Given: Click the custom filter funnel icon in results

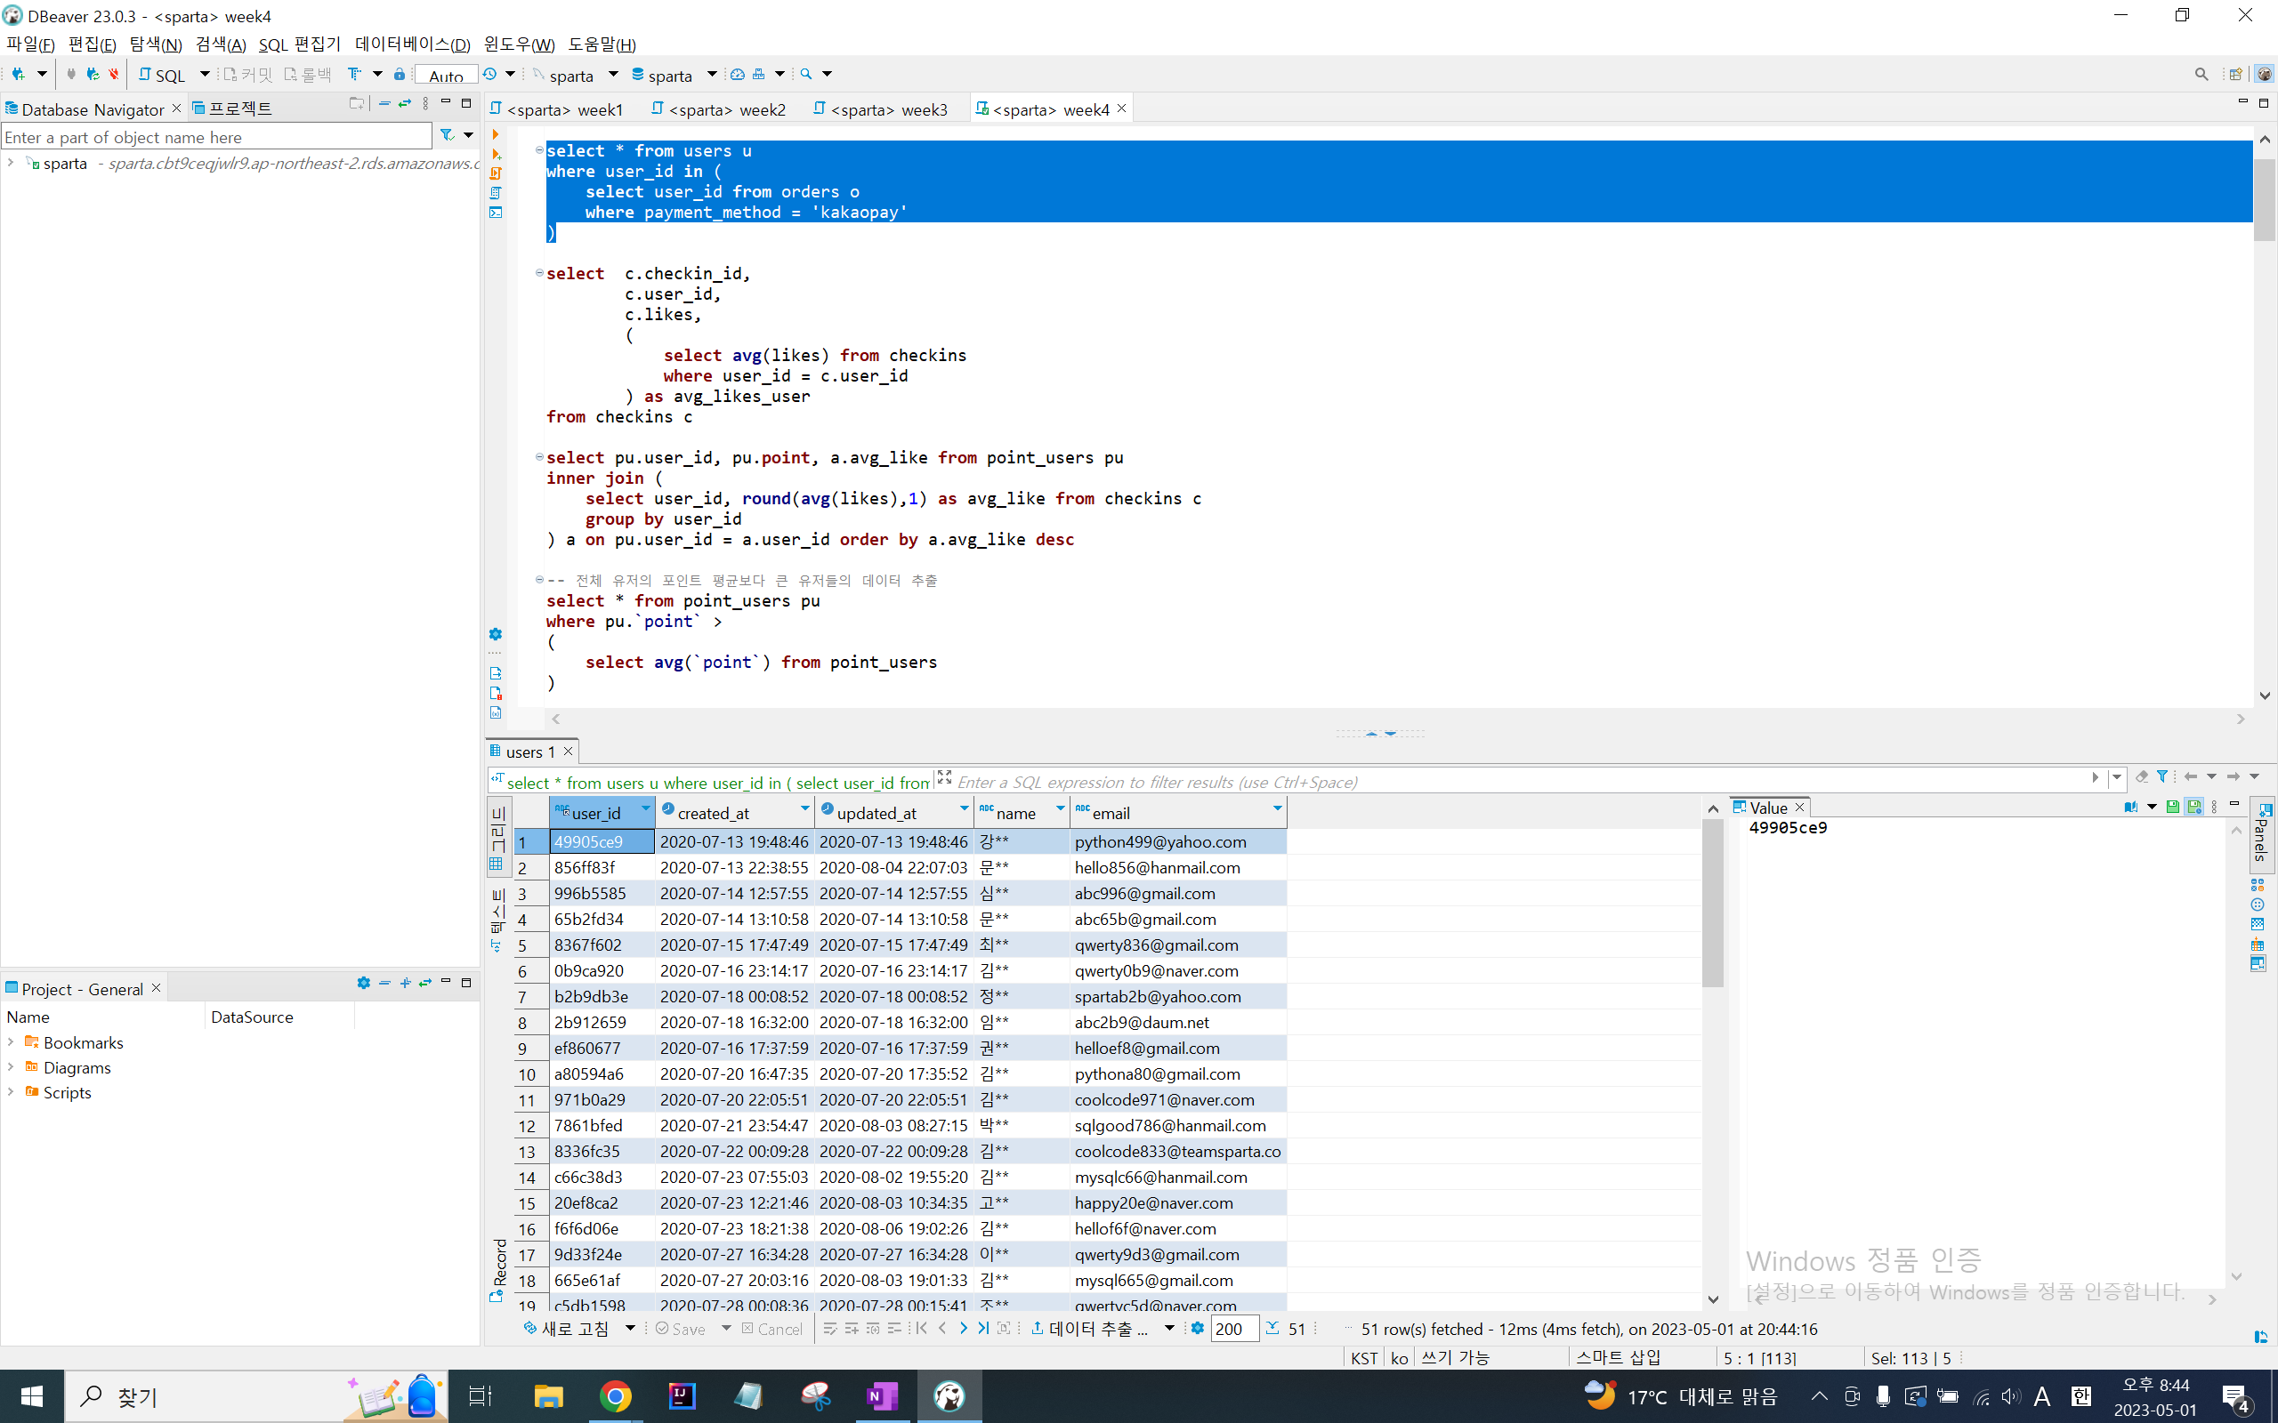Looking at the screenshot, I should pos(2162,776).
